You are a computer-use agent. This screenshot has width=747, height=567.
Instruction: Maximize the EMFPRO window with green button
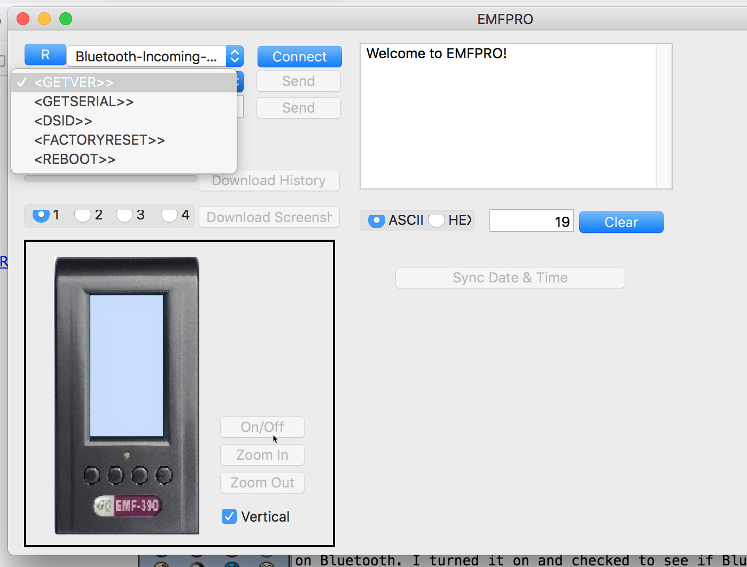(66, 19)
